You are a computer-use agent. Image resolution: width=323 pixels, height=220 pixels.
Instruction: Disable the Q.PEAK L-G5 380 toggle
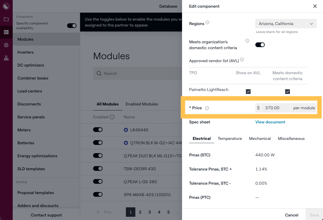point(98,181)
